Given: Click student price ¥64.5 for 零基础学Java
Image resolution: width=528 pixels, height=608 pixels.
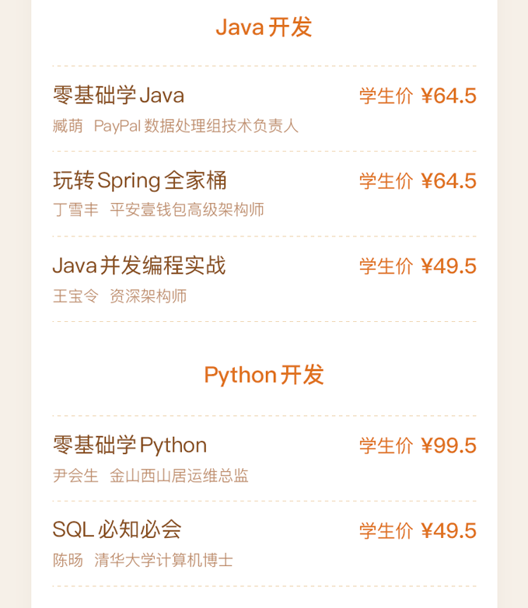Looking at the screenshot, I should pyautogui.click(x=448, y=96).
